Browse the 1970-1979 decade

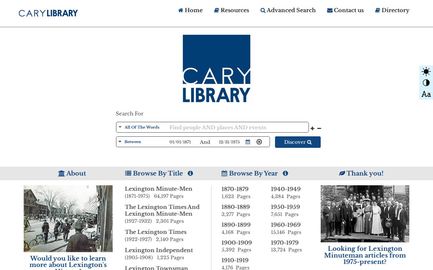285,243
